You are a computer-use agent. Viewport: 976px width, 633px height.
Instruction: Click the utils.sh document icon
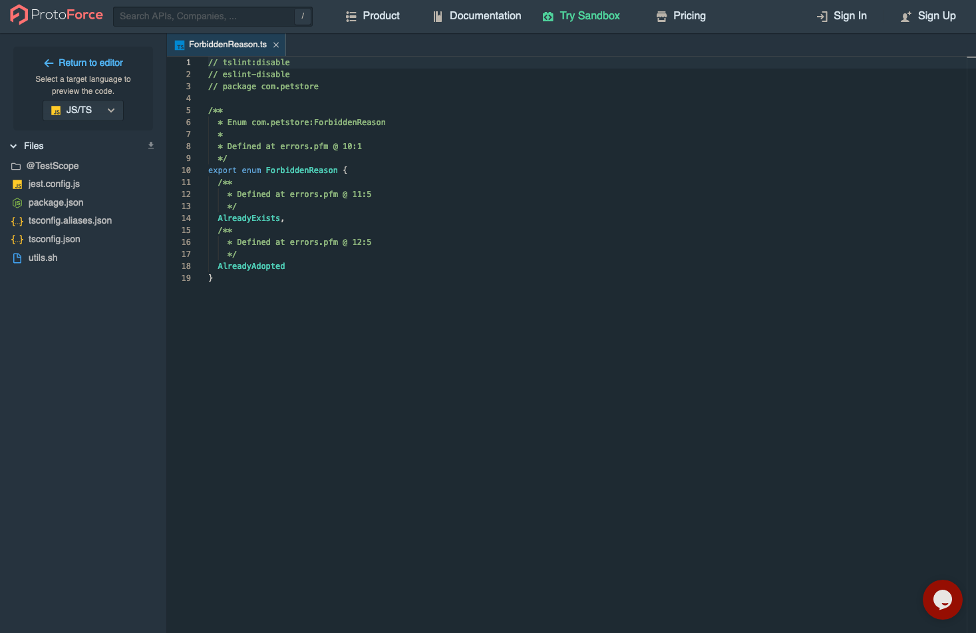[17, 258]
